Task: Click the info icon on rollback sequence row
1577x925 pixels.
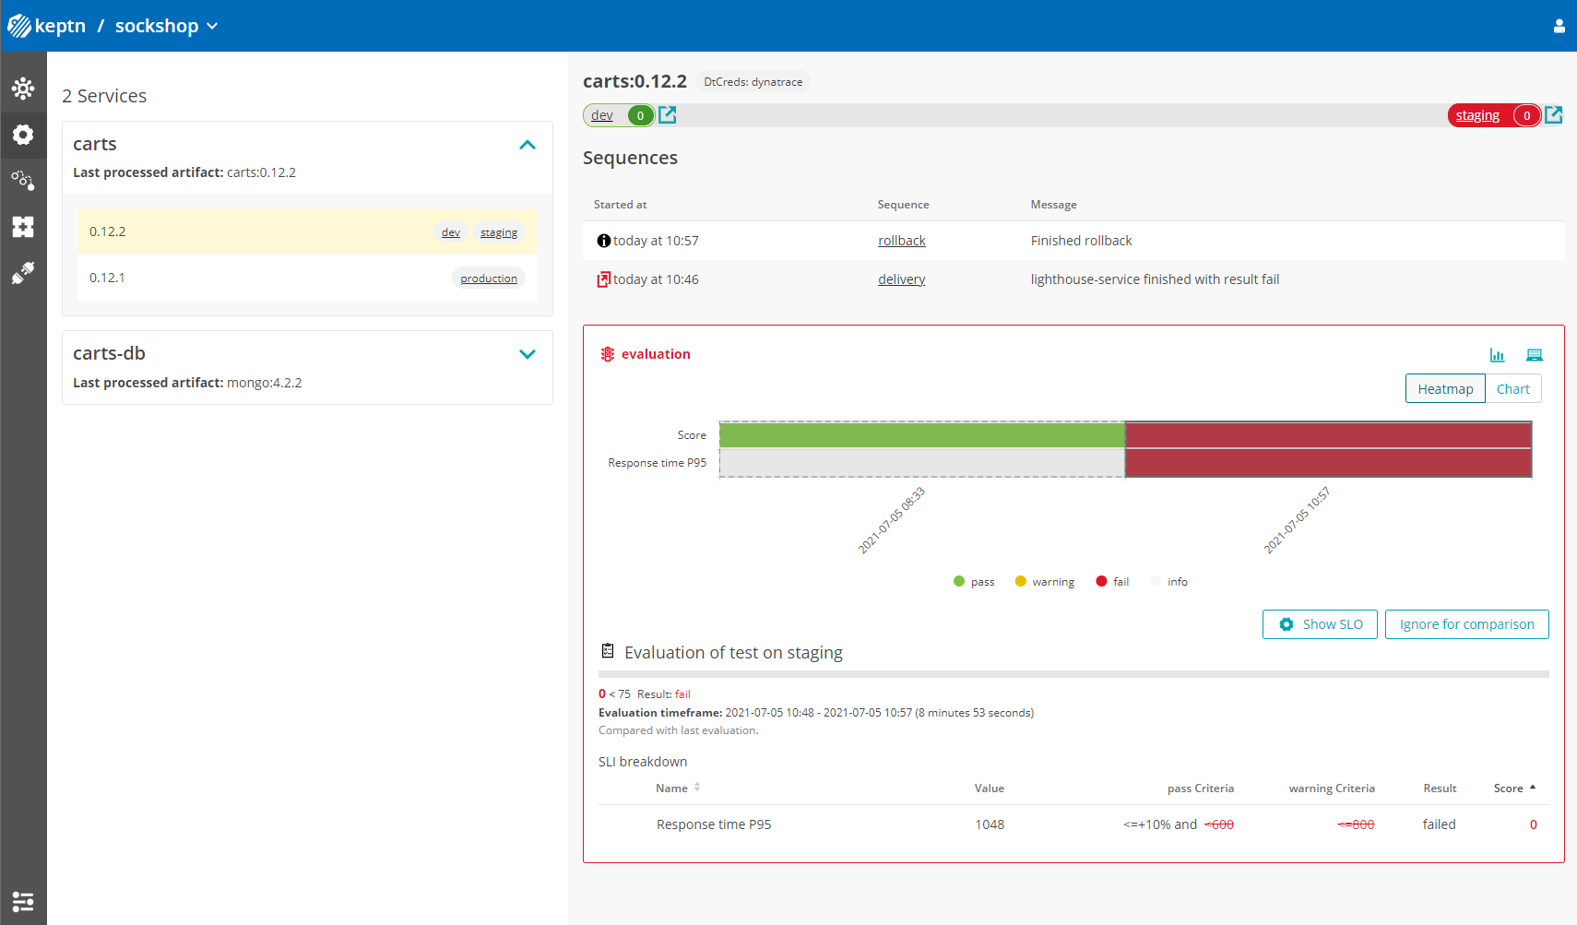Action: click(x=604, y=241)
